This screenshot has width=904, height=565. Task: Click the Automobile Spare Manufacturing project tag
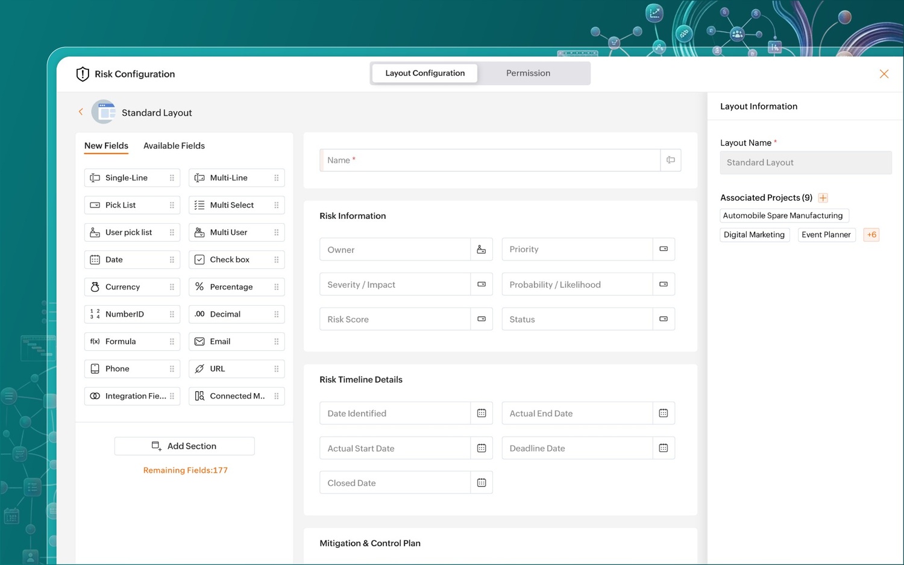[783, 216]
